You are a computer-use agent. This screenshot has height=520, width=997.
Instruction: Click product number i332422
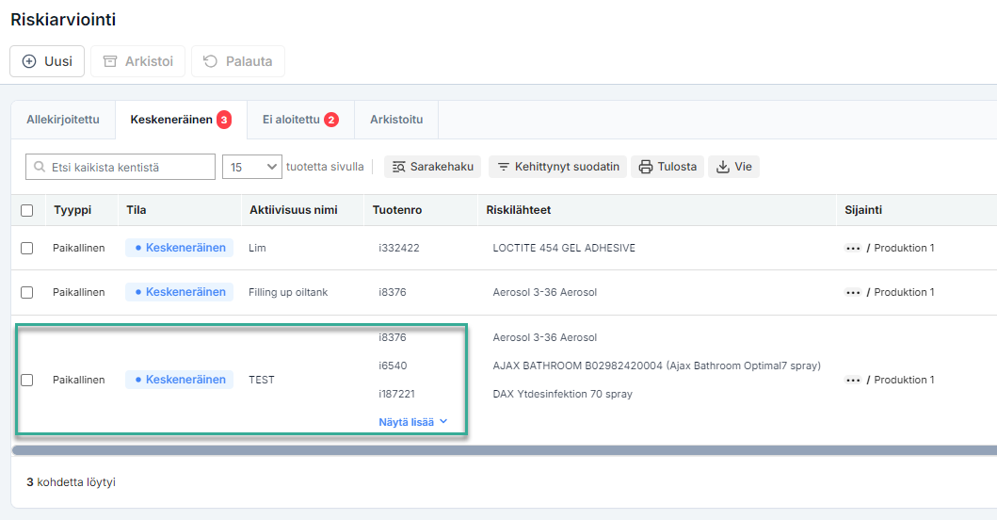(x=398, y=249)
